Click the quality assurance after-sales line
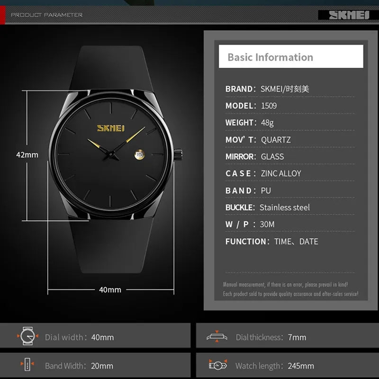The image size is (379, 379). pos(290,294)
